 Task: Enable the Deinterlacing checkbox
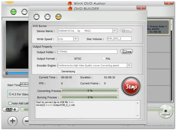[59, 72]
